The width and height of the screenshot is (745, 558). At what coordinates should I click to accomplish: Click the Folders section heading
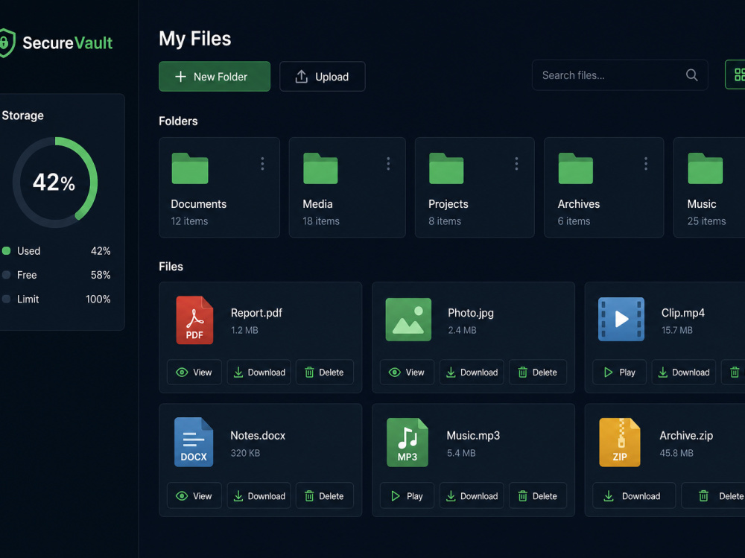178,121
